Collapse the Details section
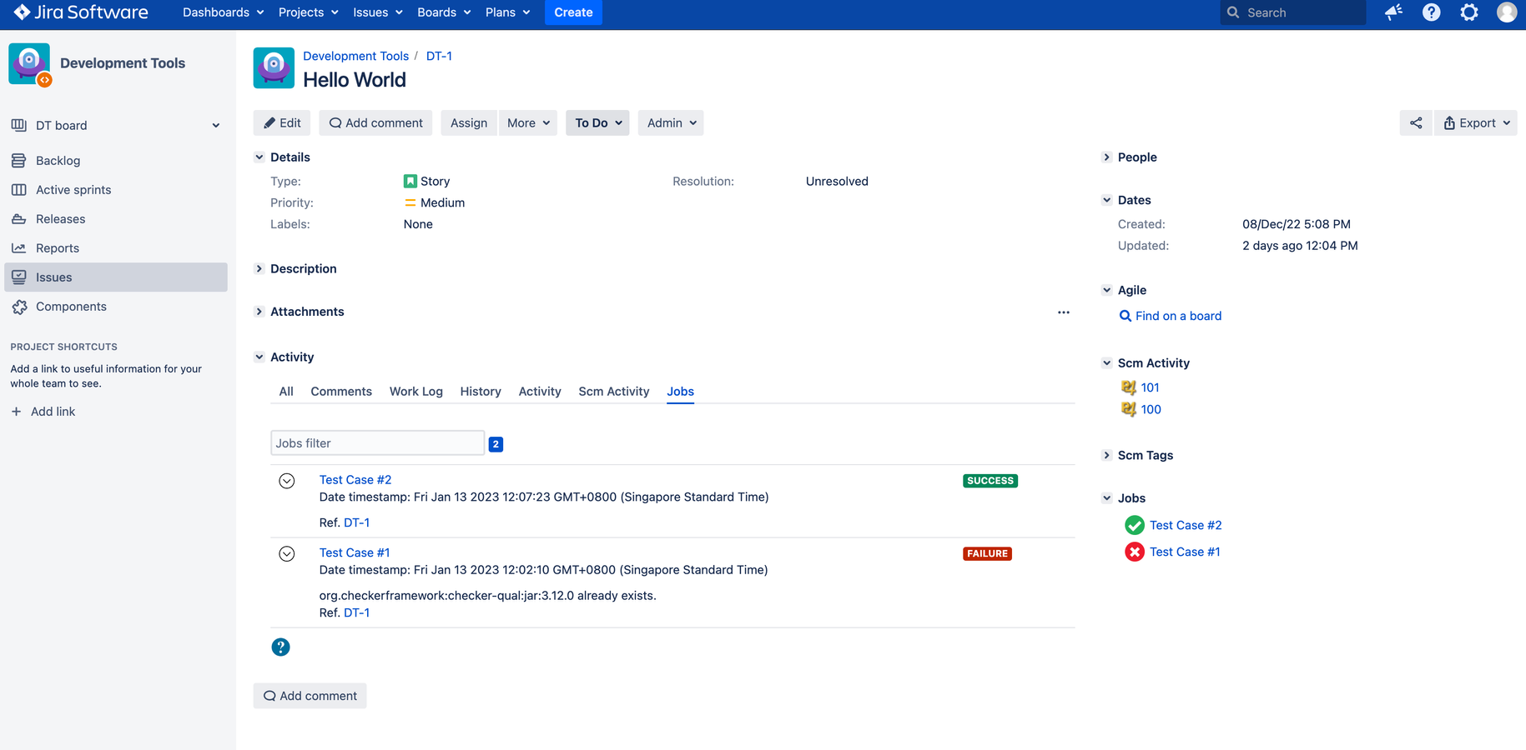Image resolution: width=1526 pixels, height=750 pixels. click(x=259, y=157)
